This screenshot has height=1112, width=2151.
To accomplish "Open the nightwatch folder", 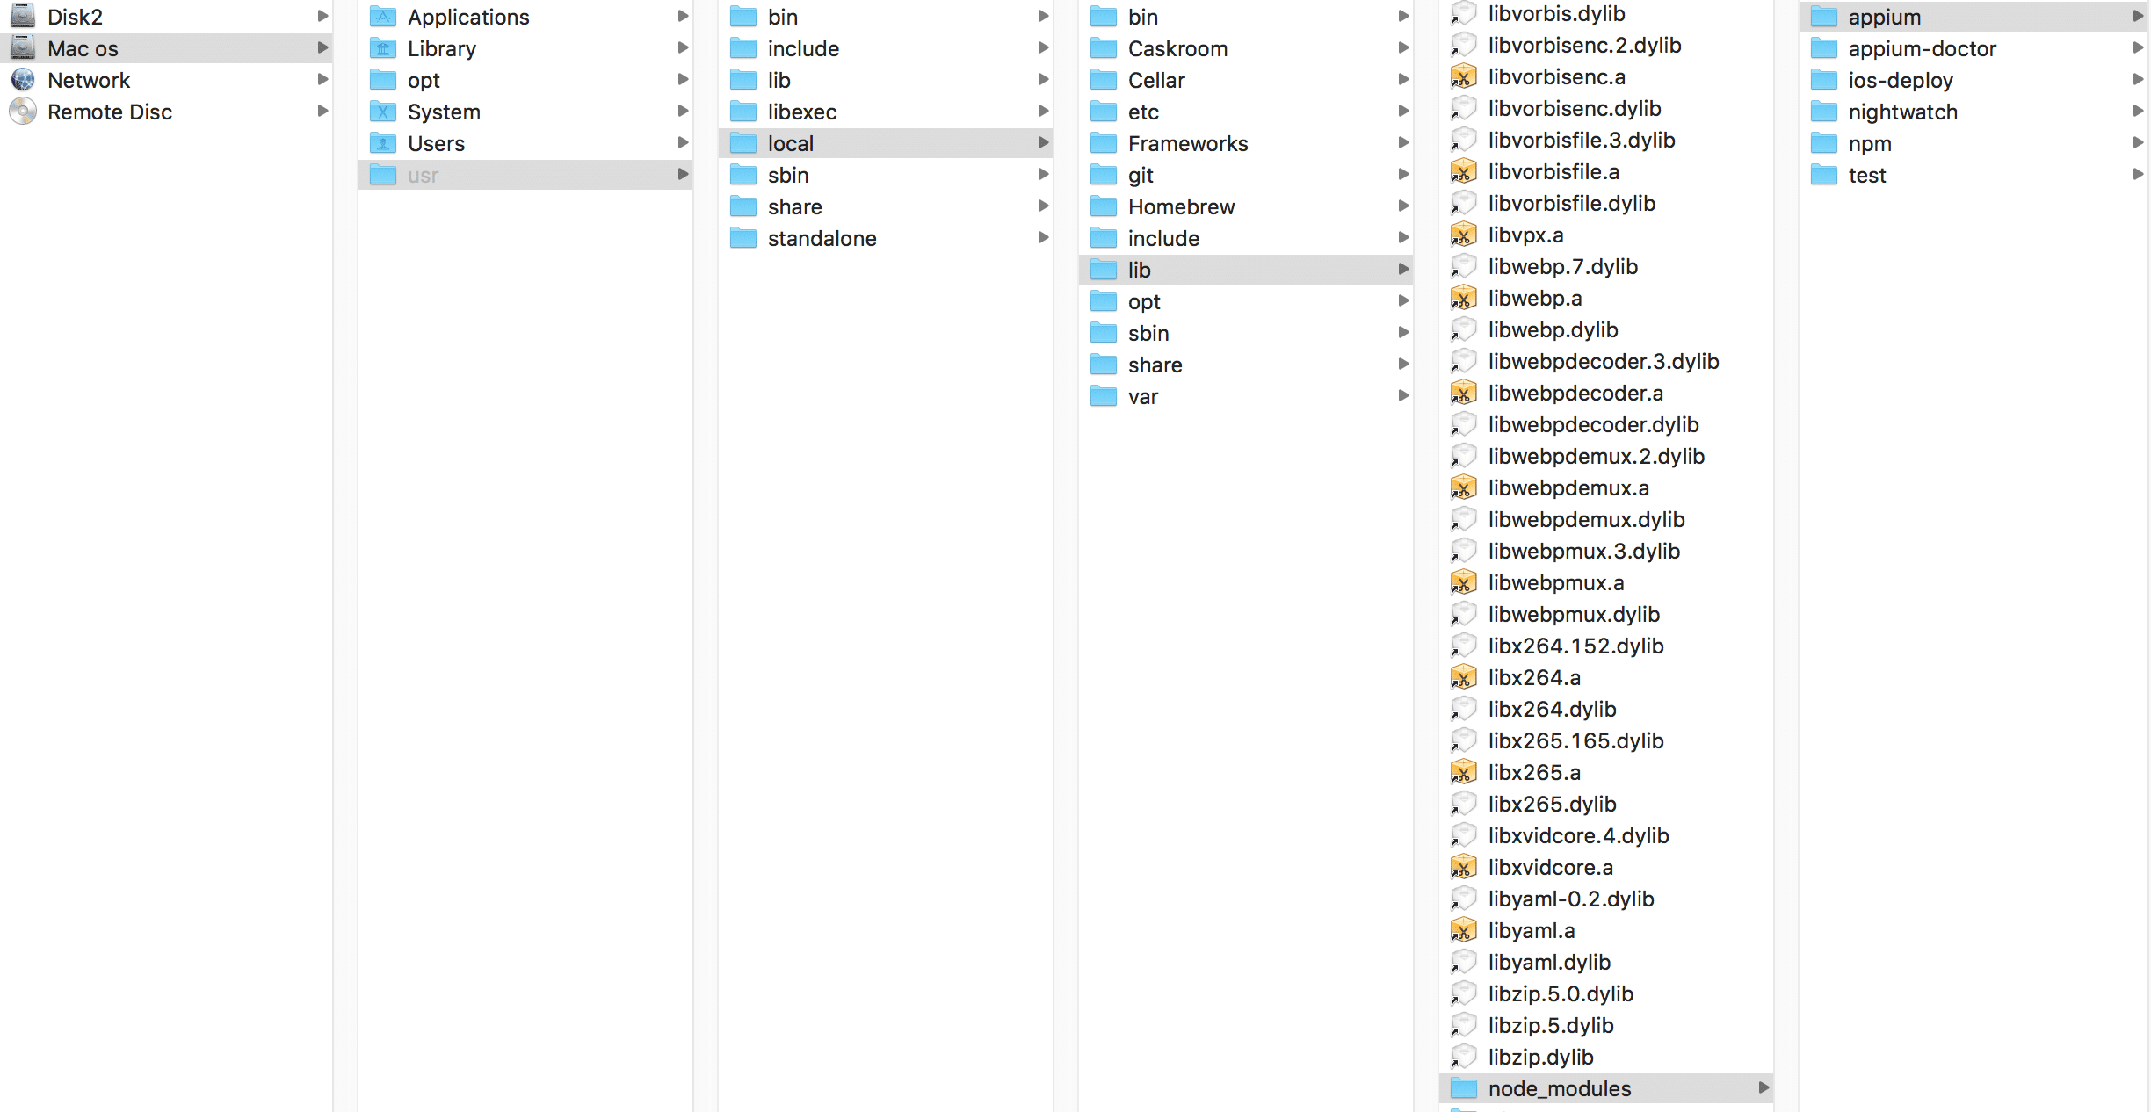I will 1902,112.
